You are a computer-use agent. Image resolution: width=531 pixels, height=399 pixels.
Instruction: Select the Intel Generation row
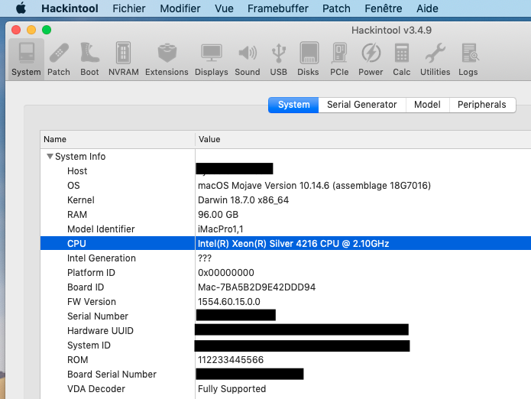(286, 258)
